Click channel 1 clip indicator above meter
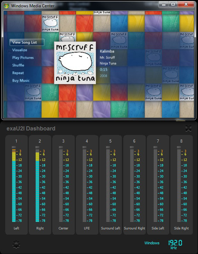This screenshot has width=198, height=254. [14, 147]
